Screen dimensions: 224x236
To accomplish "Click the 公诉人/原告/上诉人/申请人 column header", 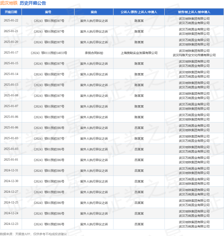I will [139, 12].
